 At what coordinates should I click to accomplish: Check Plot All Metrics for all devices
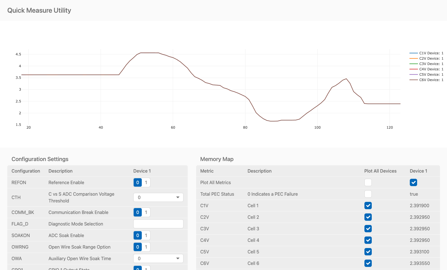coord(368,182)
